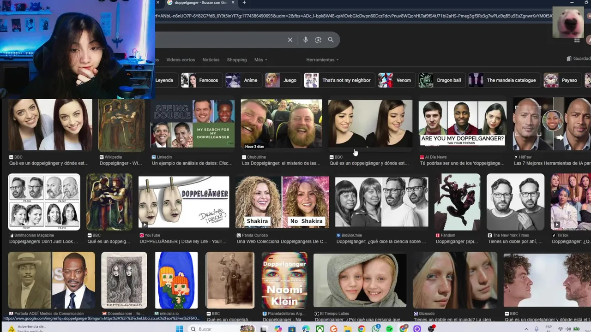The width and height of the screenshot is (591, 332).
Task: Open the Shakira / No Shakira image
Action: tap(282, 202)
